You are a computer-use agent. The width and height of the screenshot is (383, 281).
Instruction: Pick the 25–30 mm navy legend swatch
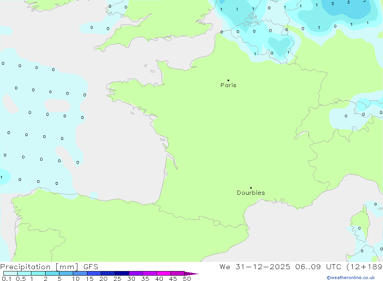point(122,273)
